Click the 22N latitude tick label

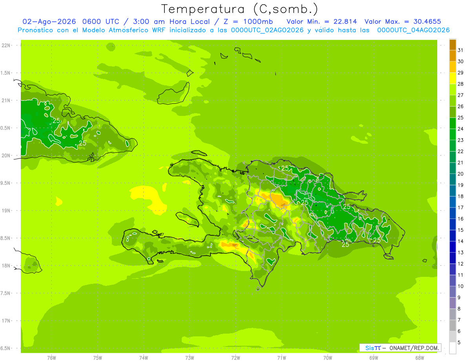coord(6,45)
